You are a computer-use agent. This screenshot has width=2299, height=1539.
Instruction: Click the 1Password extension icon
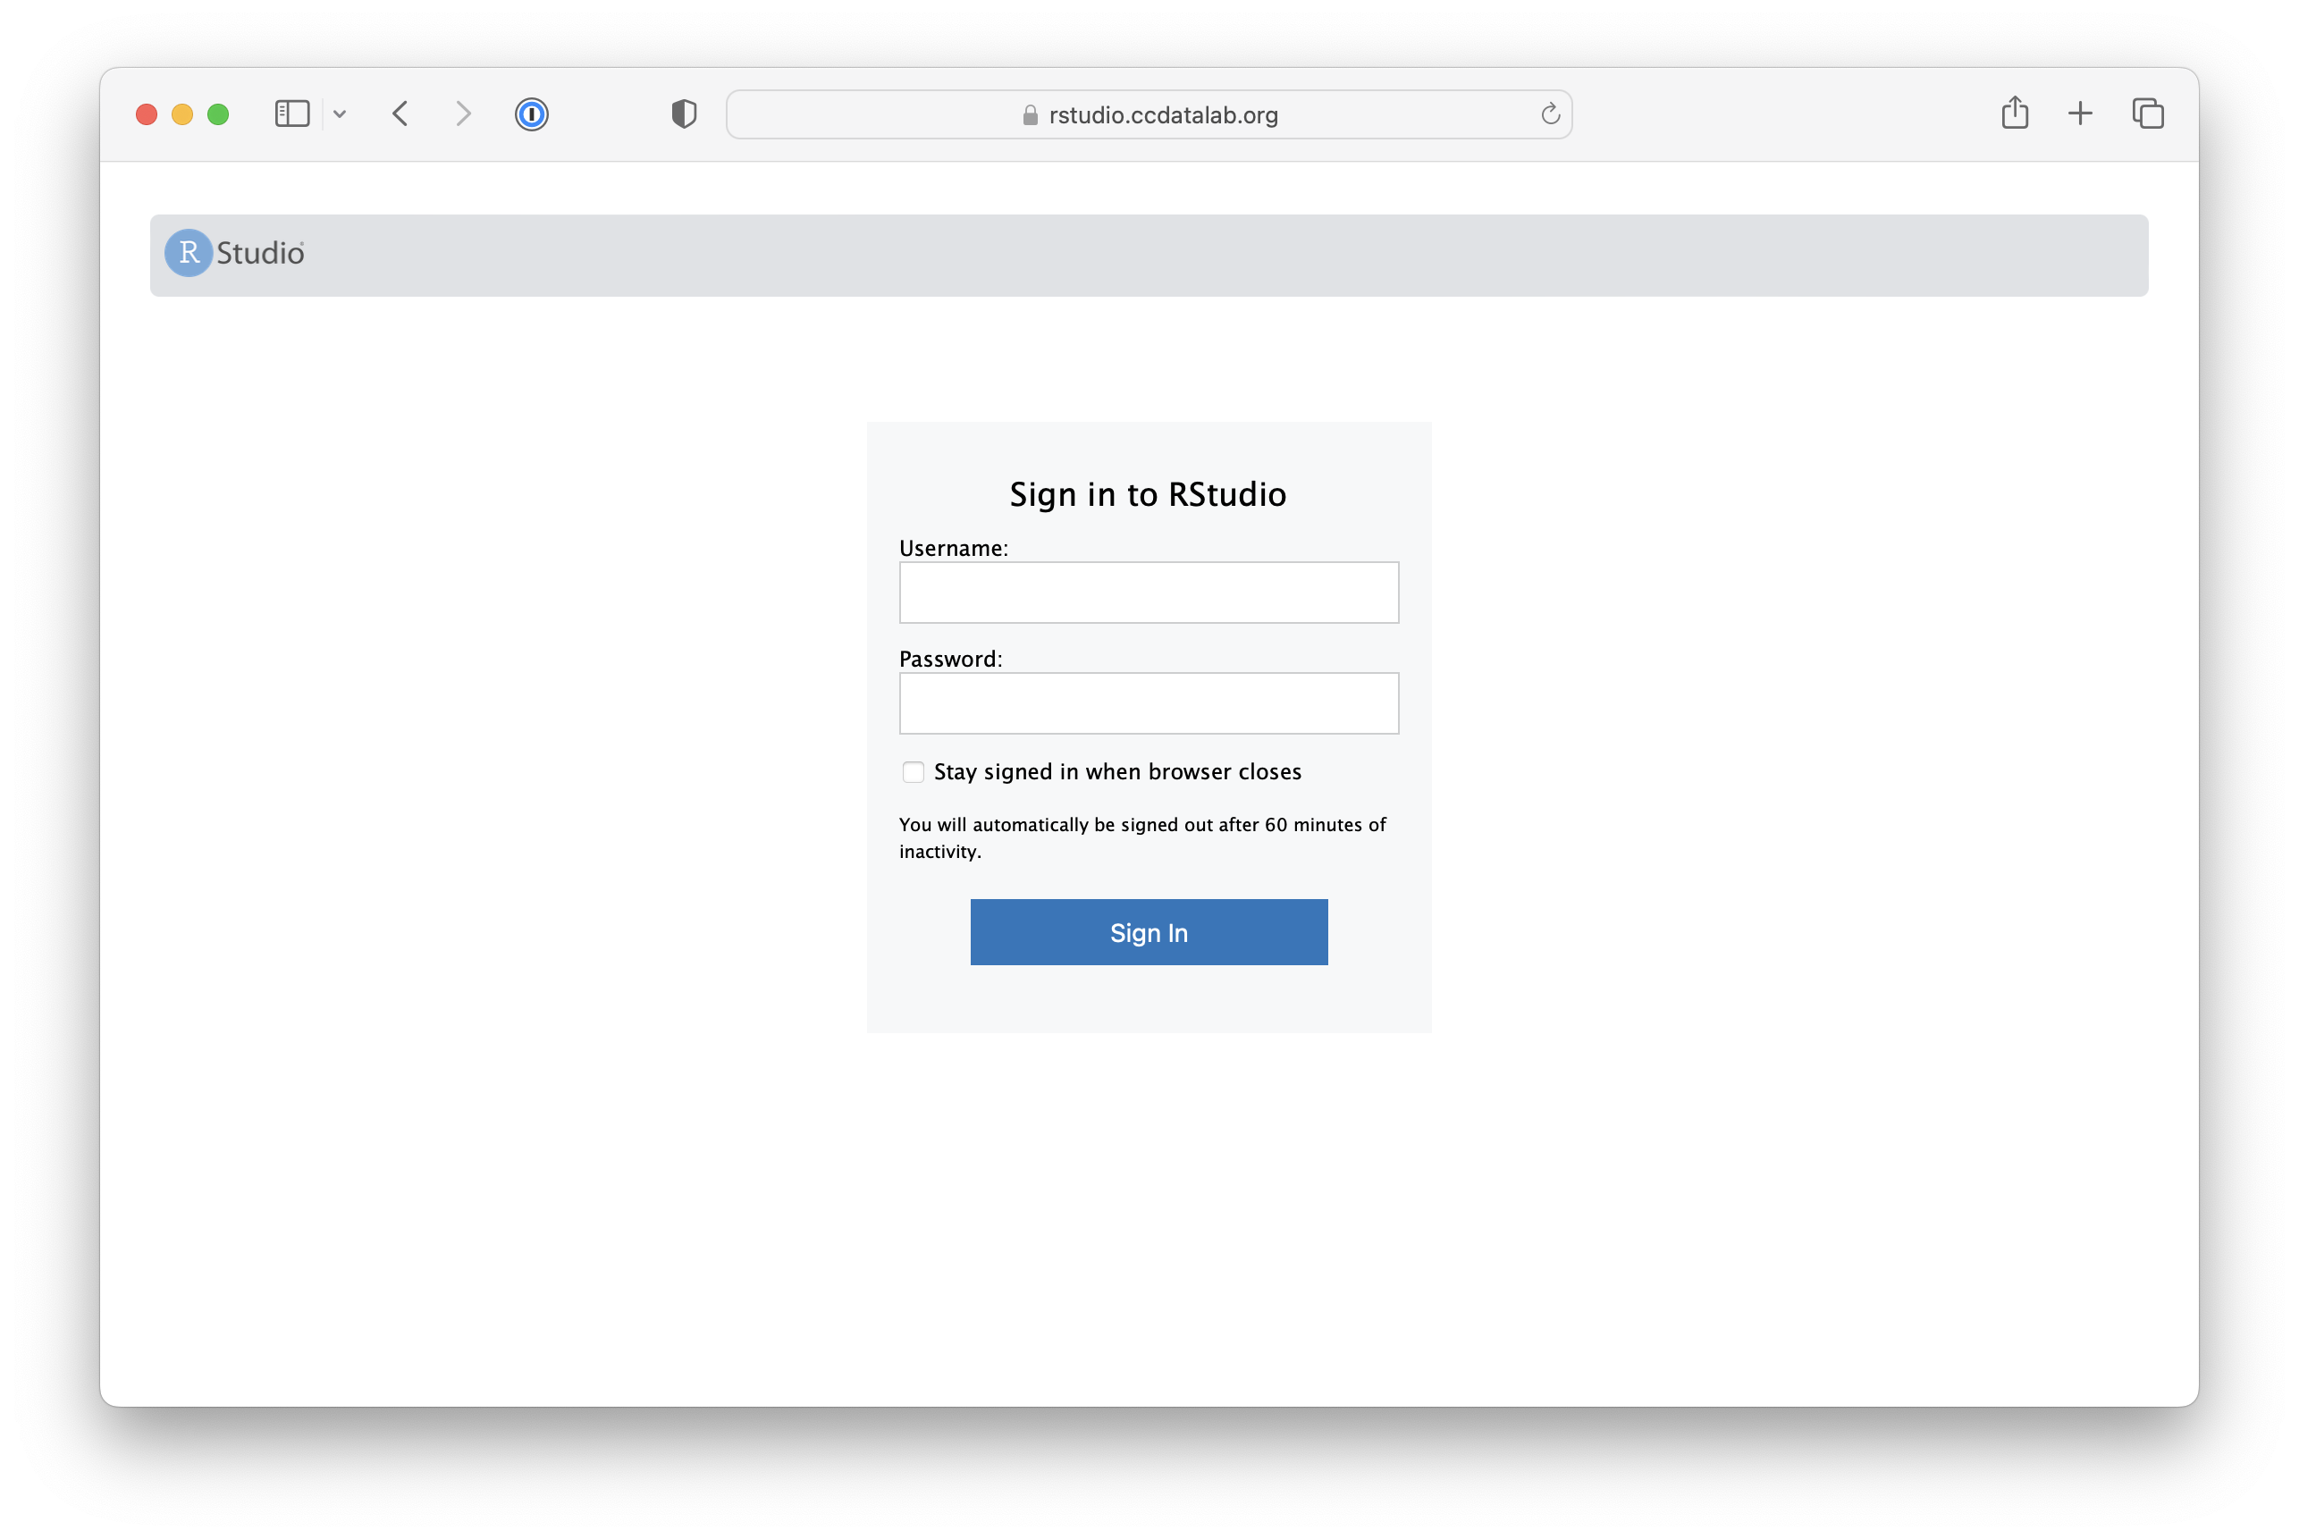(531, 114)
